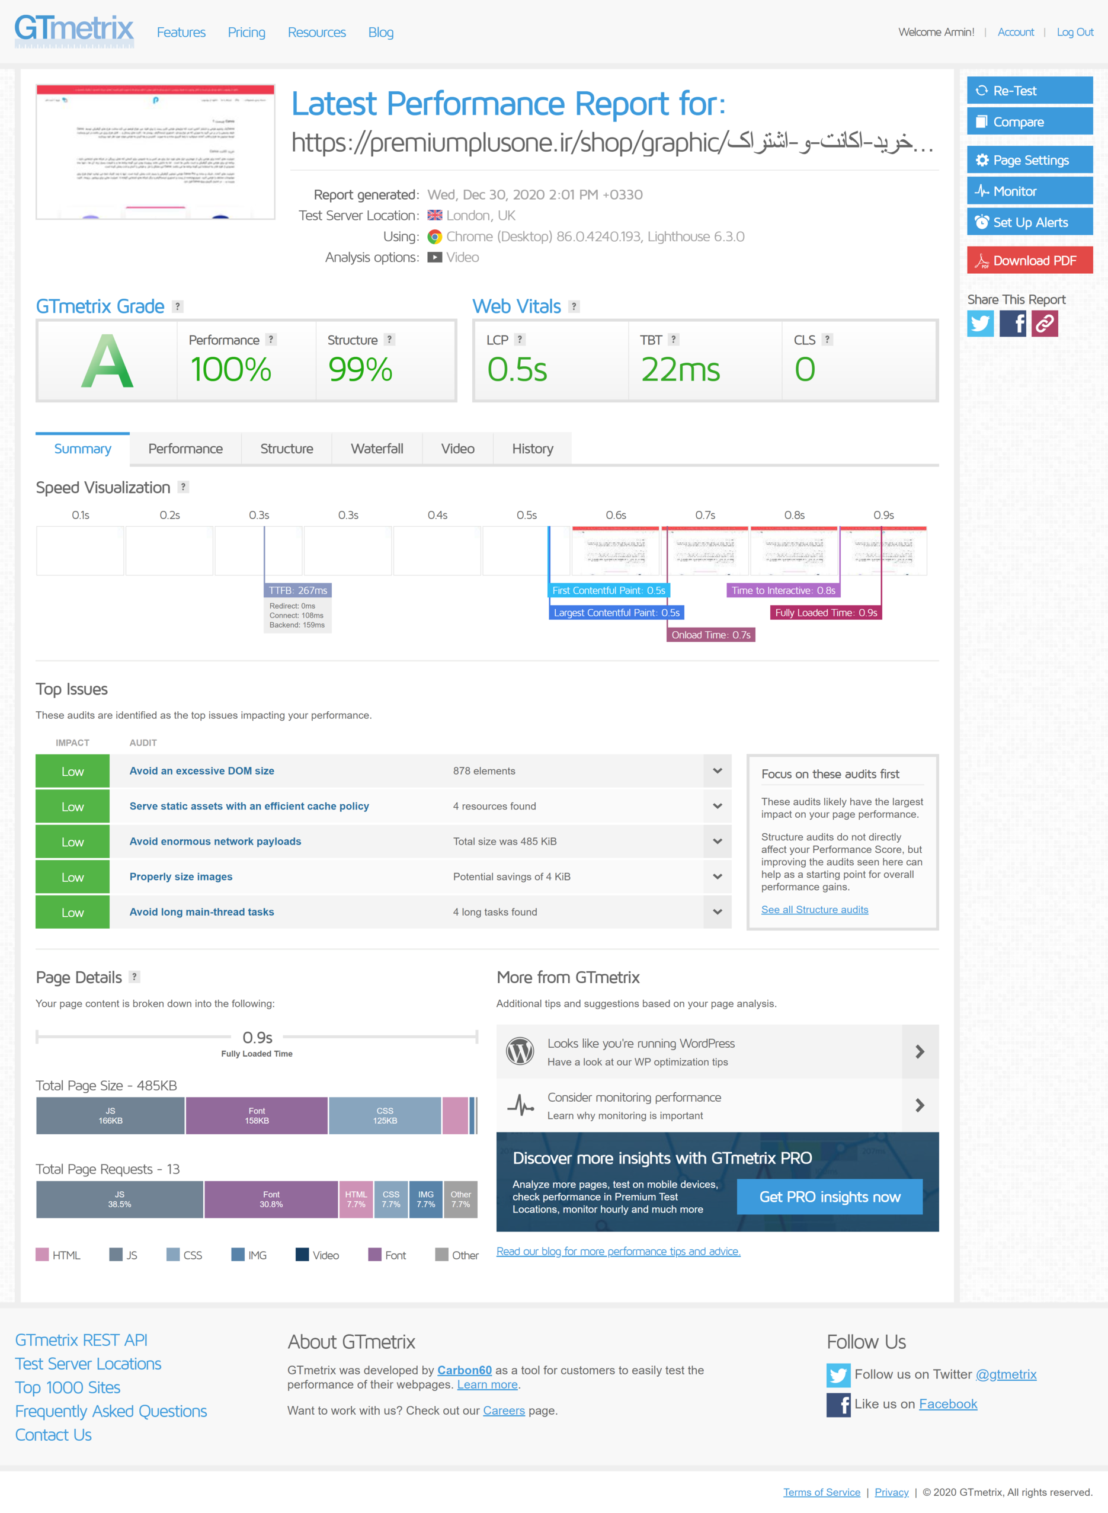Viewport: 1108px width, 1513px height.
Task: Click the WordPress logo icon
Action: [520, 1051]
